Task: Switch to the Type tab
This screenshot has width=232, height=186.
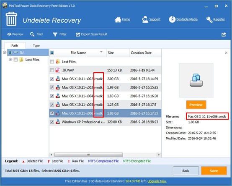Action: point(36,46)
